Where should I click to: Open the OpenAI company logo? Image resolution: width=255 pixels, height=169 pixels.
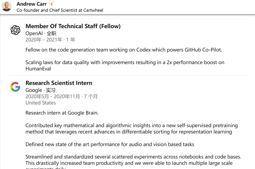[x=15, y=30]
